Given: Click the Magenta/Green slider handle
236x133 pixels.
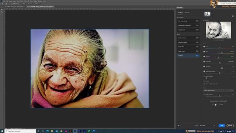Looking at the screenshot, I should tap(218, 58).
